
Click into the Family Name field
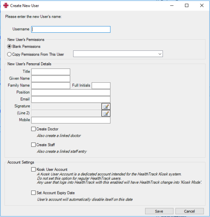(51, 86)
